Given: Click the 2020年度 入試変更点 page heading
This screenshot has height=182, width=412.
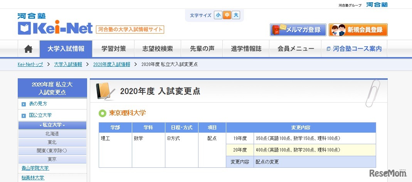Looking at the screenshot, I should (160, 91).
